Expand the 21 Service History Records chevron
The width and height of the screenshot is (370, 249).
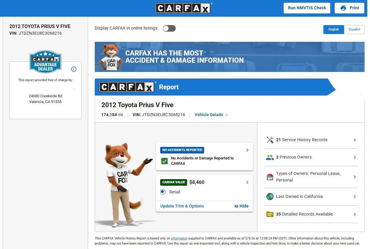(355, 140)
